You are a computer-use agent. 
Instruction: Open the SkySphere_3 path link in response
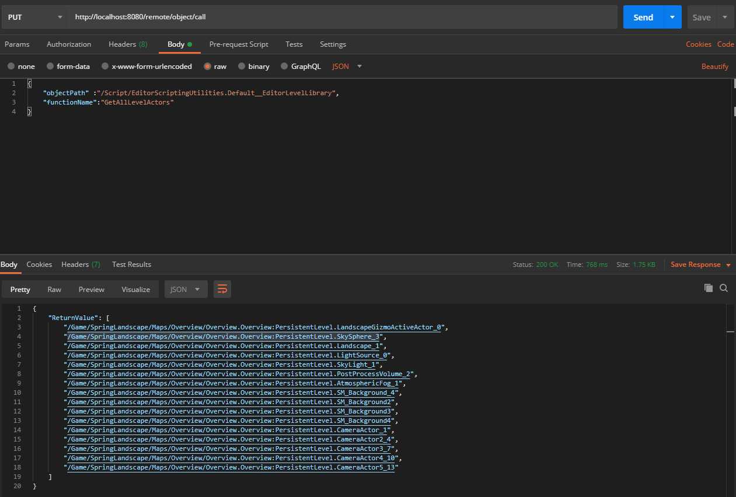[224, 337]
